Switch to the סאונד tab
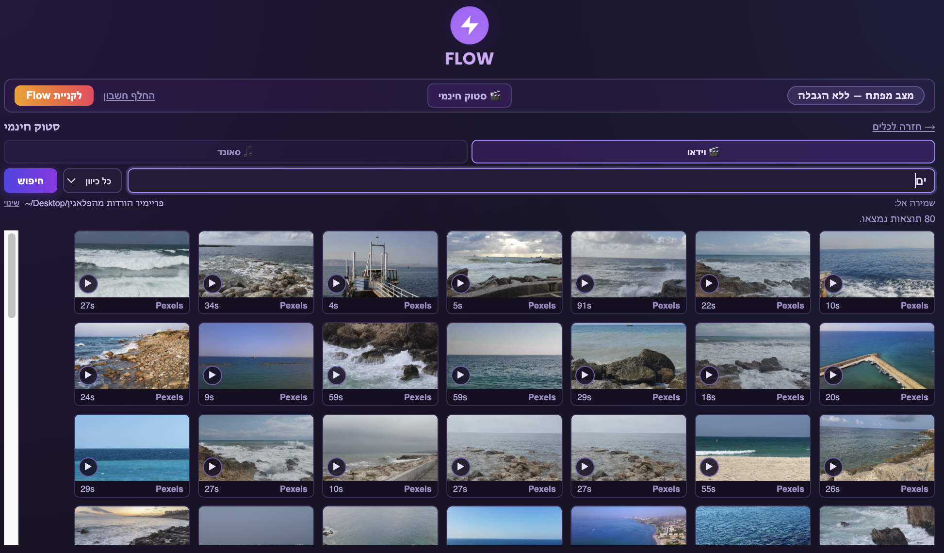The image size is (944, 553). [x=235, y=152]
